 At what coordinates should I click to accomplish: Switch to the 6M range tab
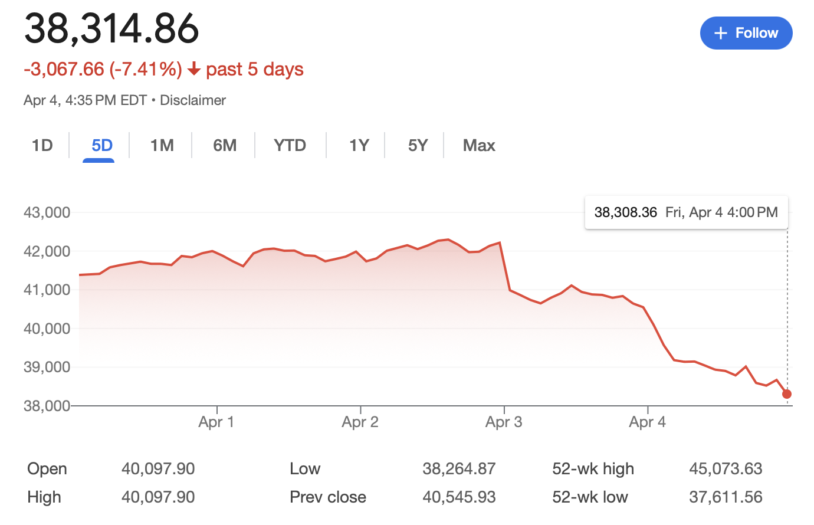point(225,145)
